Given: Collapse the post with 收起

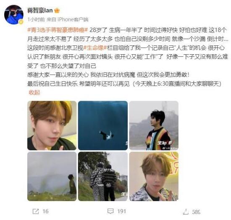Looking at the screenshot, I should (34, 93).
